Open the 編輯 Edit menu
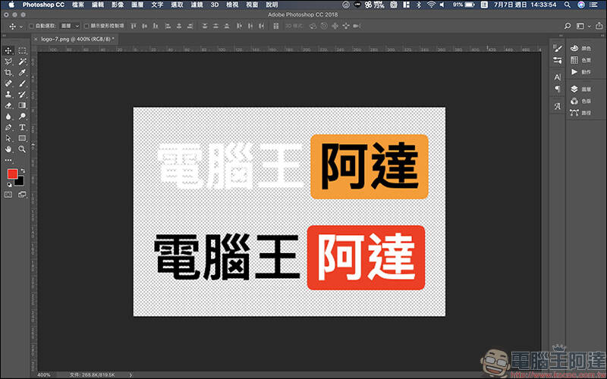Image resolution: width=607 pixels, height=379 pixels. [98, 5]
